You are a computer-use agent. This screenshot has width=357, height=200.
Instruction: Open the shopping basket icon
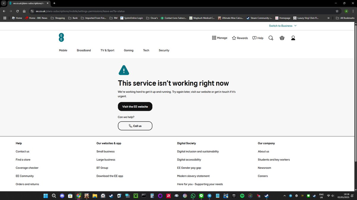282,38
